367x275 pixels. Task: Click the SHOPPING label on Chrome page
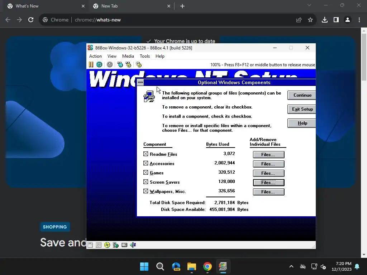pyautogui.click(x=55, y=227)
